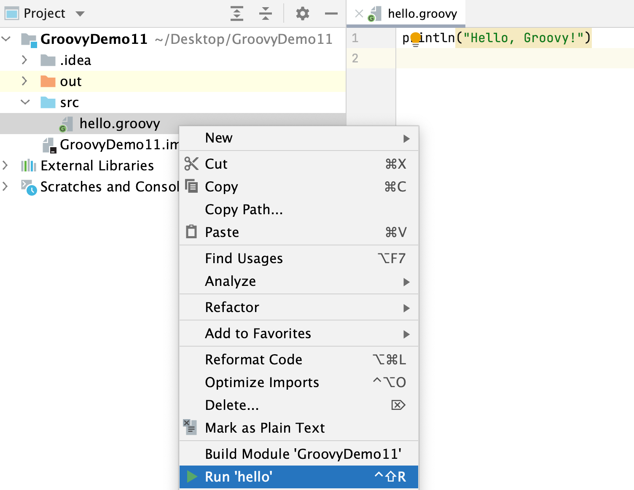This screenshot has width=634, height=490.
Task: Open the New submenu
Action: (218, 137)
